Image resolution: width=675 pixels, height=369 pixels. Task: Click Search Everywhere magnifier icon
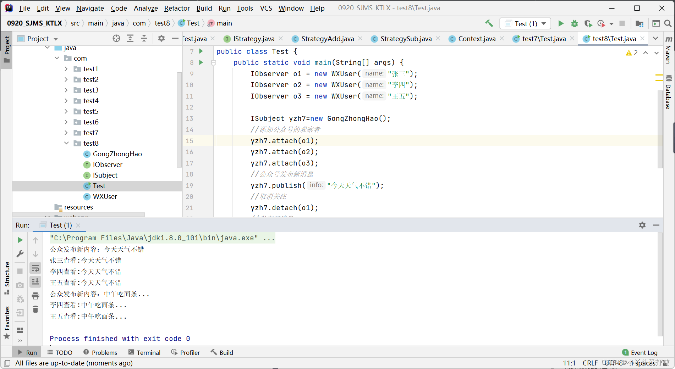point(668,23)
